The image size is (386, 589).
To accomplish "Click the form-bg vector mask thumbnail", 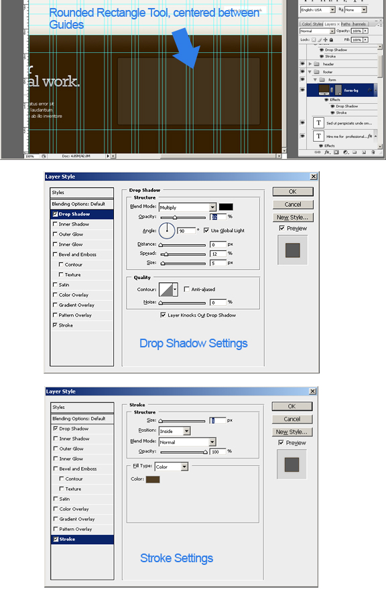I will click(338, 90).
